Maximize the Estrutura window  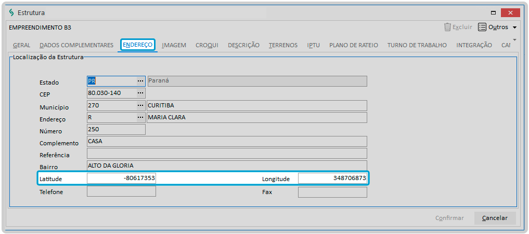click(494, 13)
